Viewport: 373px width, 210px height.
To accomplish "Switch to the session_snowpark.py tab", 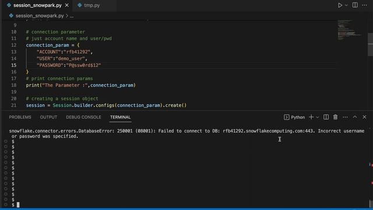I will coord(37,5).
